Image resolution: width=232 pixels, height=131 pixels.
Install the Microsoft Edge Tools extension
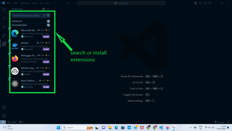[x=46, y=37]
